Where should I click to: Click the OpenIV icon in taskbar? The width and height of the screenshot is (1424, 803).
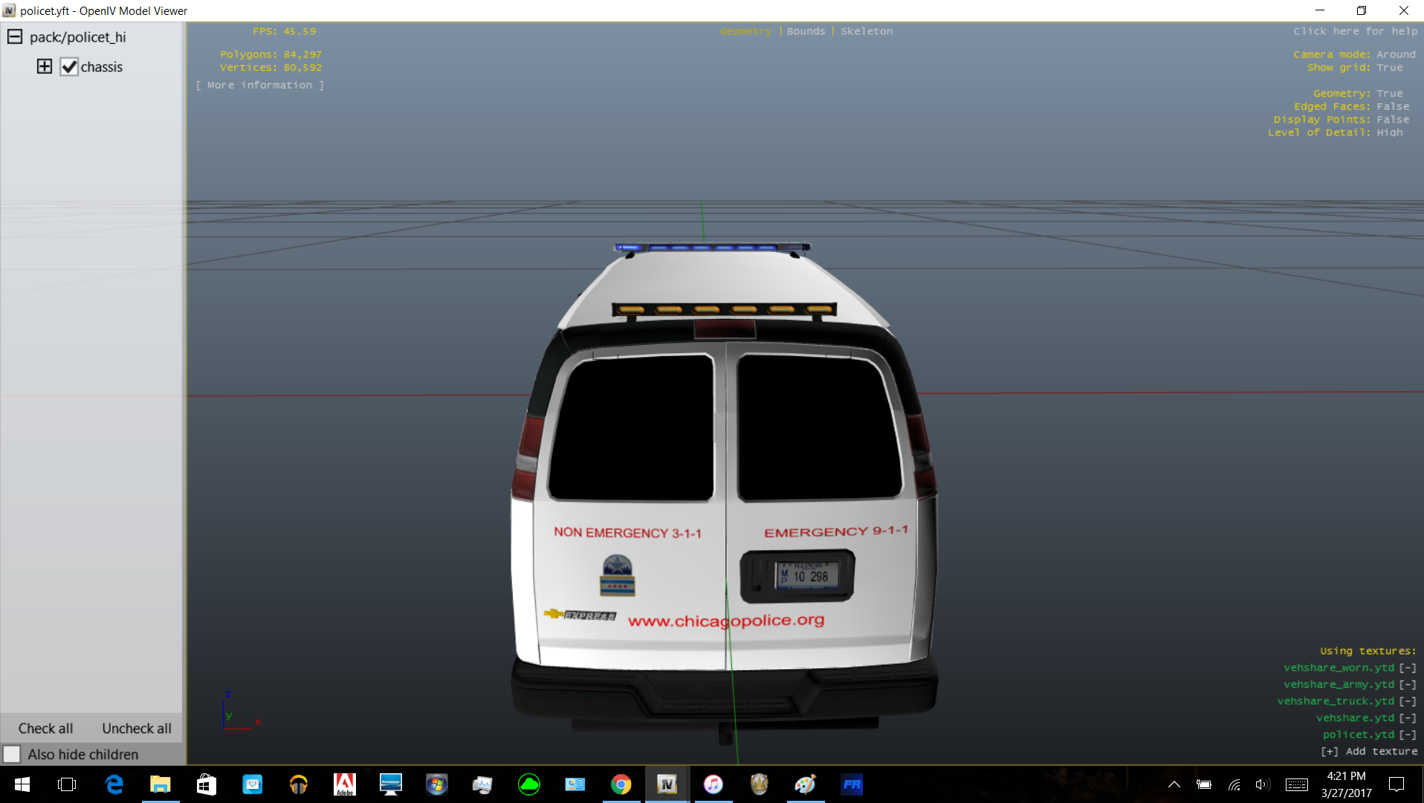click(x=667, y=784)
